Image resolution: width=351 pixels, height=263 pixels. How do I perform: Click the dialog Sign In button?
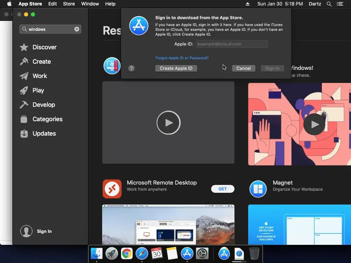click(272, 68)
